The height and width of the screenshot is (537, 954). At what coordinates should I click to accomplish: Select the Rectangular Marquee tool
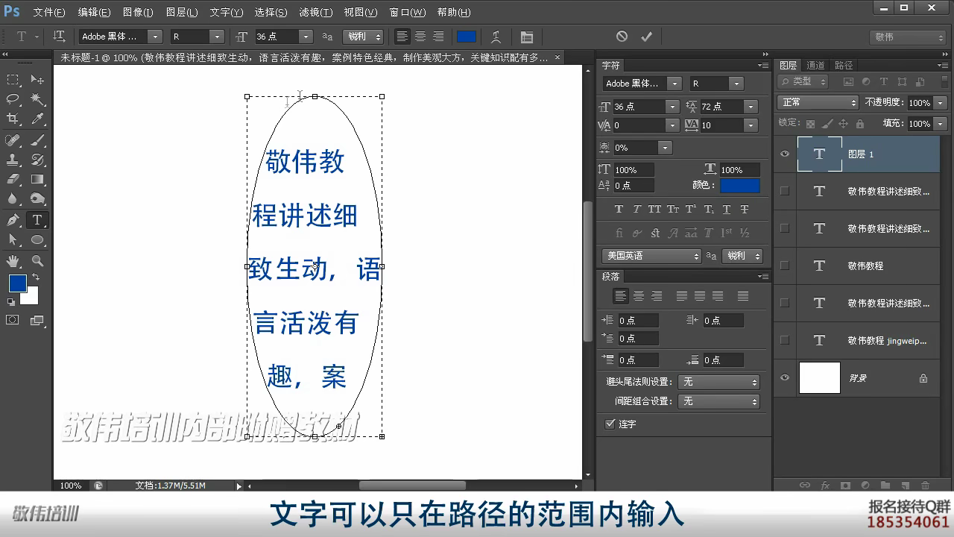pyautogui.click(x=13, y=79)
